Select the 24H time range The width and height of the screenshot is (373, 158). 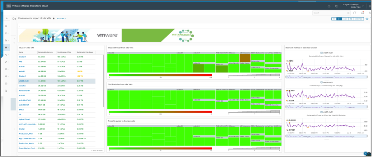point(345,19)
